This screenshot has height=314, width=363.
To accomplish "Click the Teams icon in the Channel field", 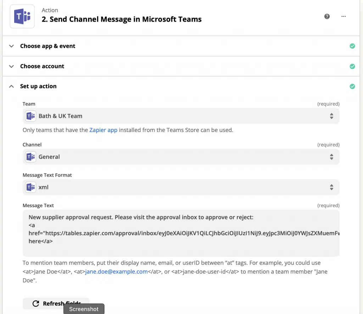I will [x=30, y=157].
